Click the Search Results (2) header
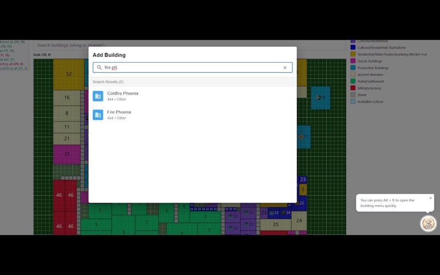Screen dimensions: 440x275 pos(108,82)
